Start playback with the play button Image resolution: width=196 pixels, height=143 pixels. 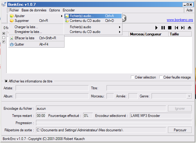click(x=156, y=28)
